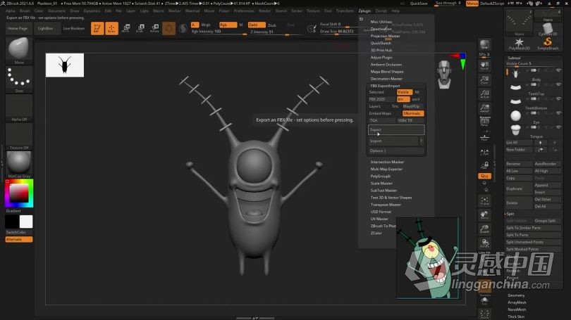Select the Move gizmo mode icon
The height and width of the screenshot is (320, 571).
(126, 28)
